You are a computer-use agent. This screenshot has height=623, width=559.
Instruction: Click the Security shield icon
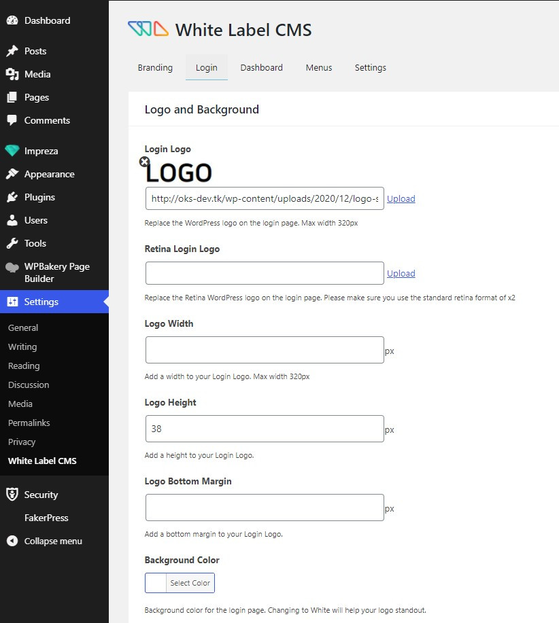12,495
